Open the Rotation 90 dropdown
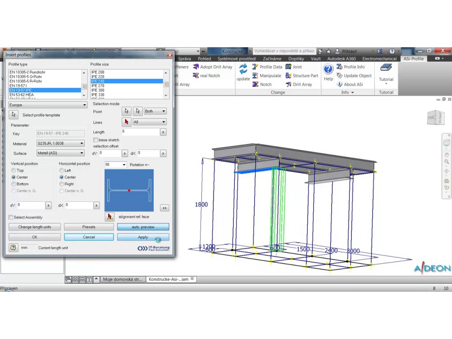This screenshot has height=339, width=452. point(115,165)
